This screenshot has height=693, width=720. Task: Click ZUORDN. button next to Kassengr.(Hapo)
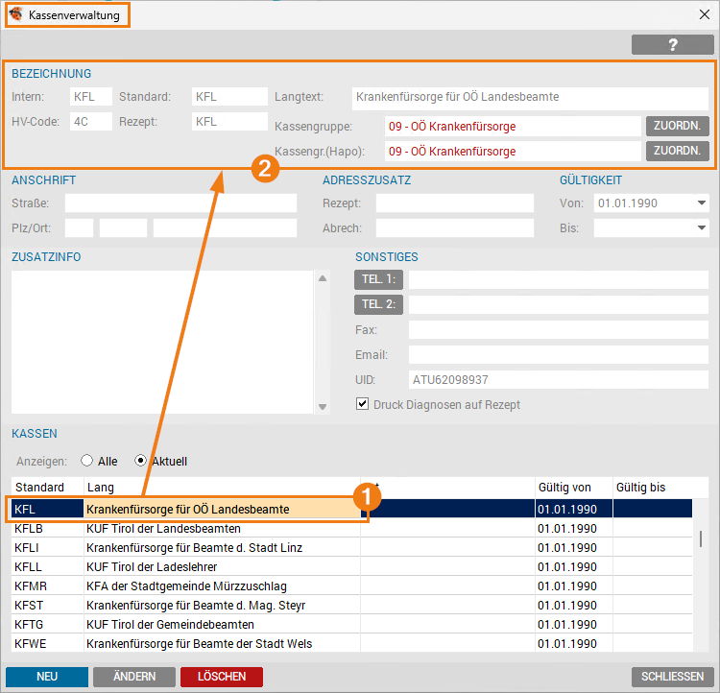[678, 151]
